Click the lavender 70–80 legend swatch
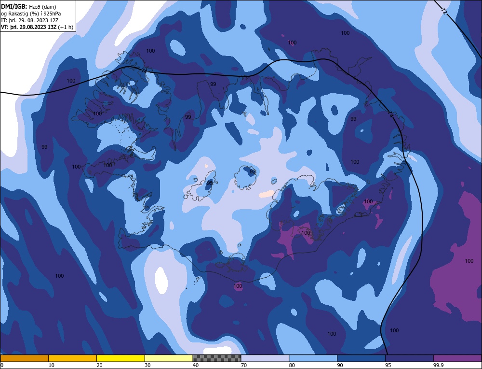This screenshot has height=369, width=482. click(265, 358)
